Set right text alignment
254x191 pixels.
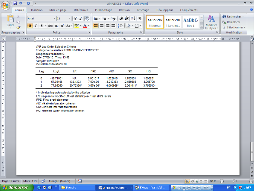coord(107,26)
